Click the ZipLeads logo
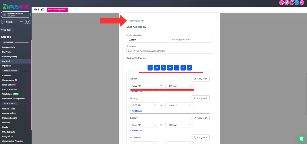Image resolution: width=307 pixels, height=144 pixels. pyautogui.click(x=16, y=6)
